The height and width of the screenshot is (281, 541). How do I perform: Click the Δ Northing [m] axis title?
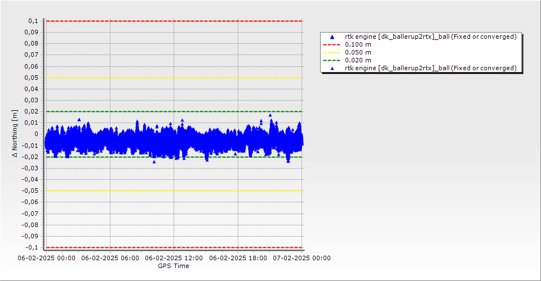click(x=15, y=133)
